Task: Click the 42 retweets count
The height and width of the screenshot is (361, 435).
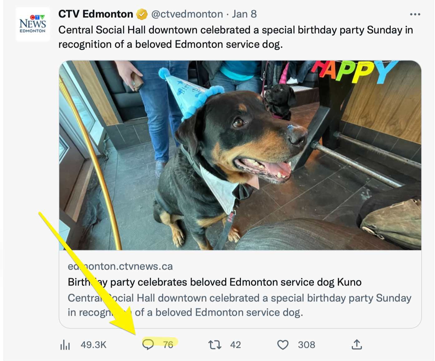Action: pos(235,345)
